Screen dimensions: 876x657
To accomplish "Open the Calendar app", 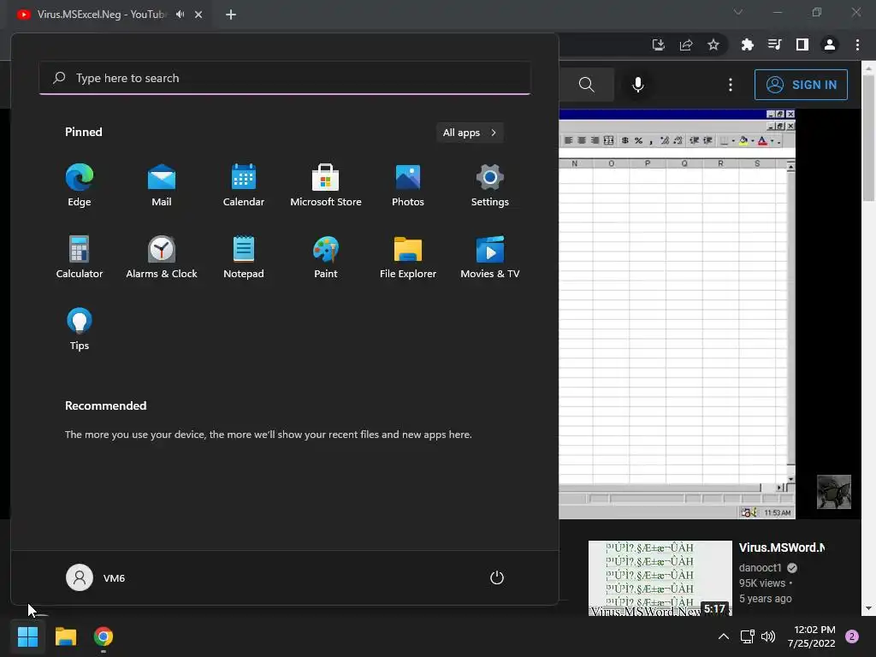I will [244, 186].
